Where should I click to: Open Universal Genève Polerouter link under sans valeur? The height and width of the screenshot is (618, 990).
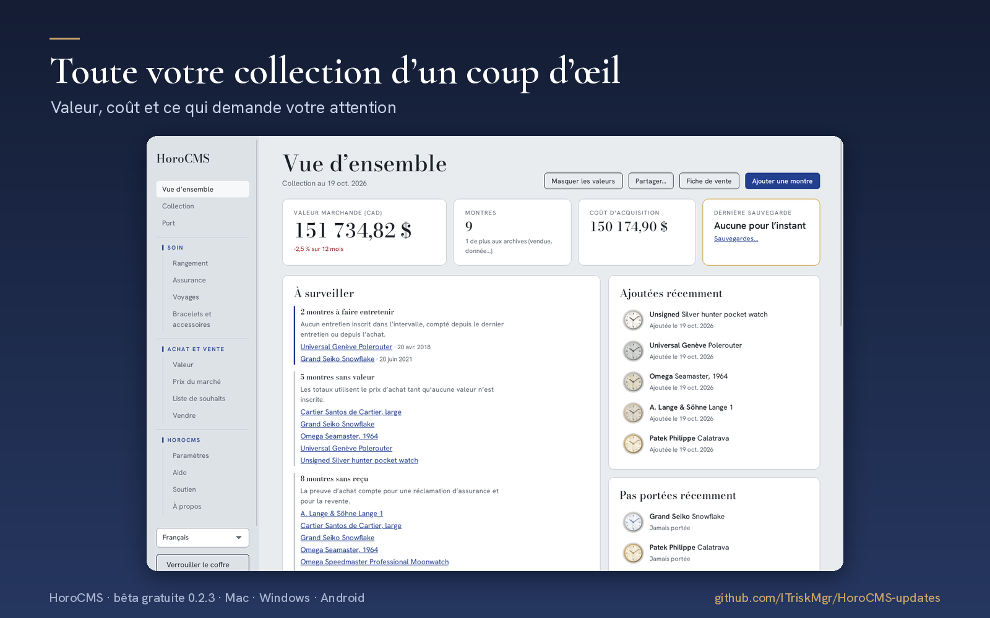(x=346, y=448)
